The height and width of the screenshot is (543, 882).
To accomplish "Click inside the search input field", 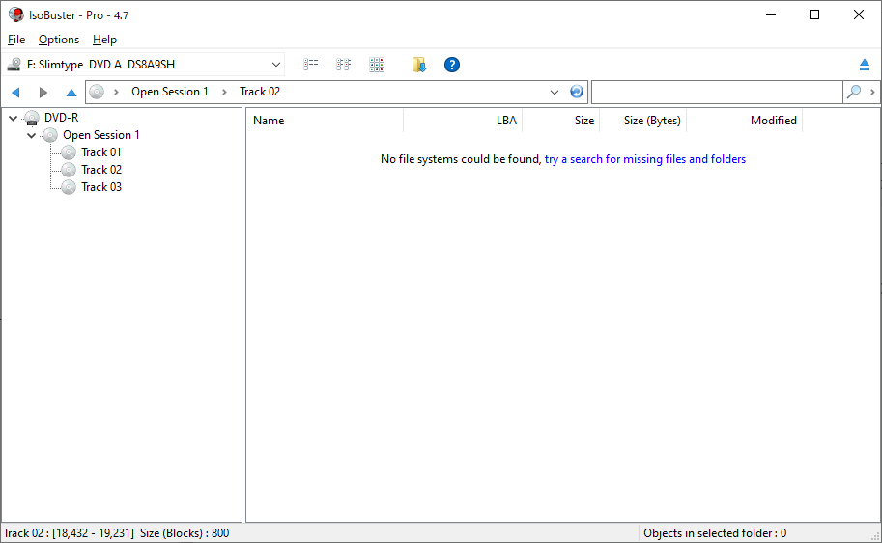I will (717, 92).
